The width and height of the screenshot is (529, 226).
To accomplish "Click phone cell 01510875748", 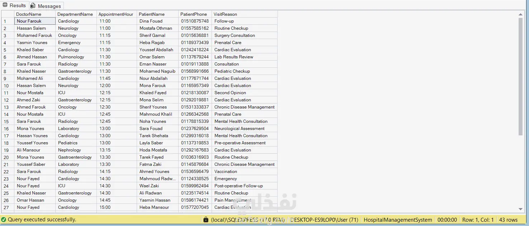I will click(x=195, y=21).
